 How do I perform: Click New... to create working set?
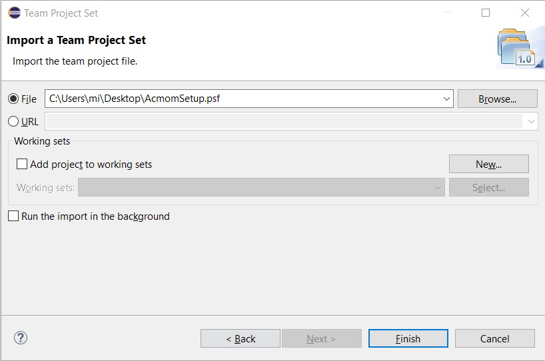[x=488, y=164]
